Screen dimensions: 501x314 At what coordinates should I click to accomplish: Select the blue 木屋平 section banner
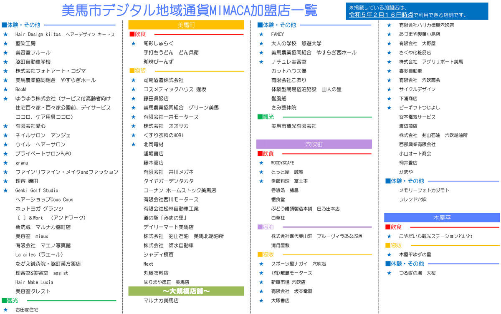tap(442, 218)
